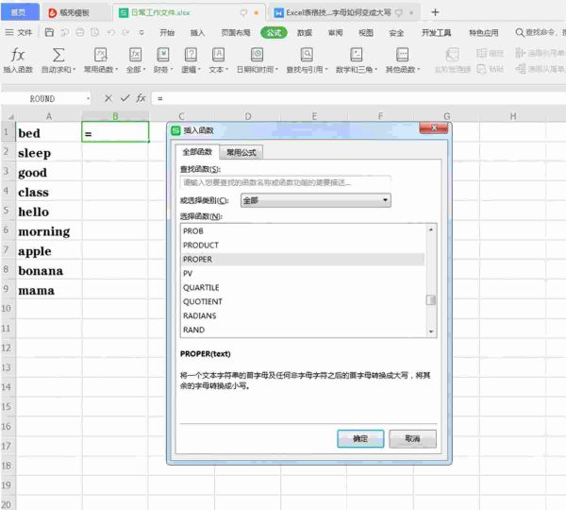The height and width of the screenshot is (510, 566).
Task: Click column A header
Action: [49, 116]
